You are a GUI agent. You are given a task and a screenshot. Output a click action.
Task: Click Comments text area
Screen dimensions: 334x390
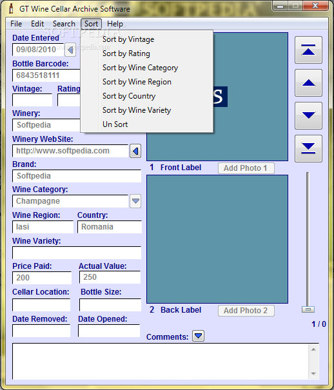[x=161, y=361]
